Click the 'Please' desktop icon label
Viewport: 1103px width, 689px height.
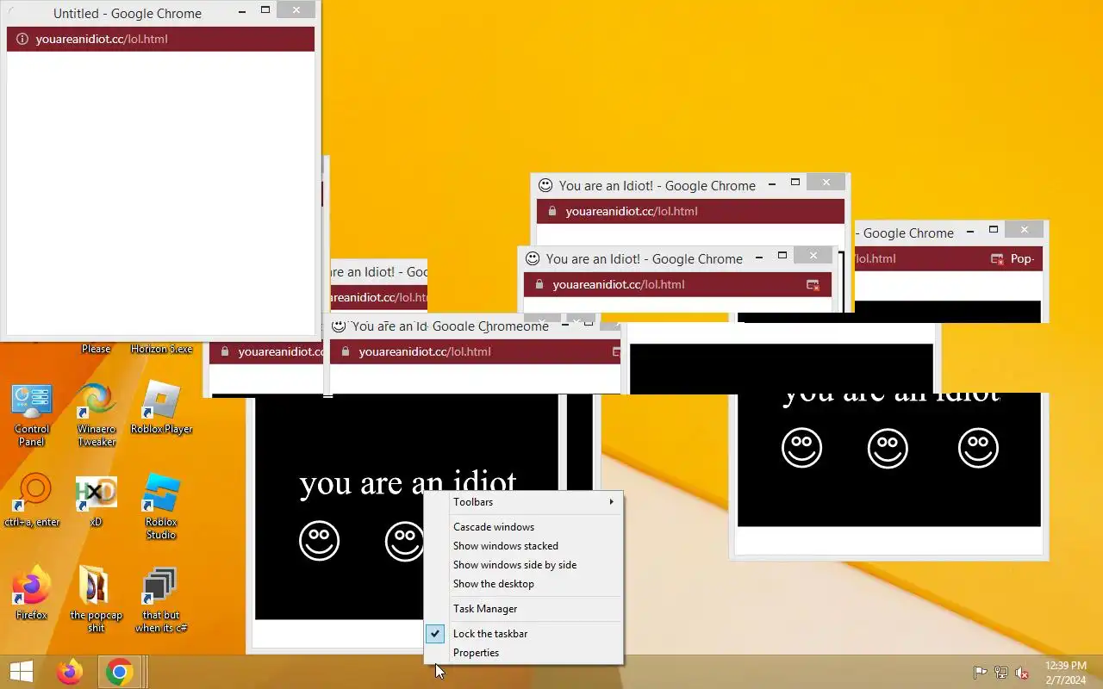point(96,349)
